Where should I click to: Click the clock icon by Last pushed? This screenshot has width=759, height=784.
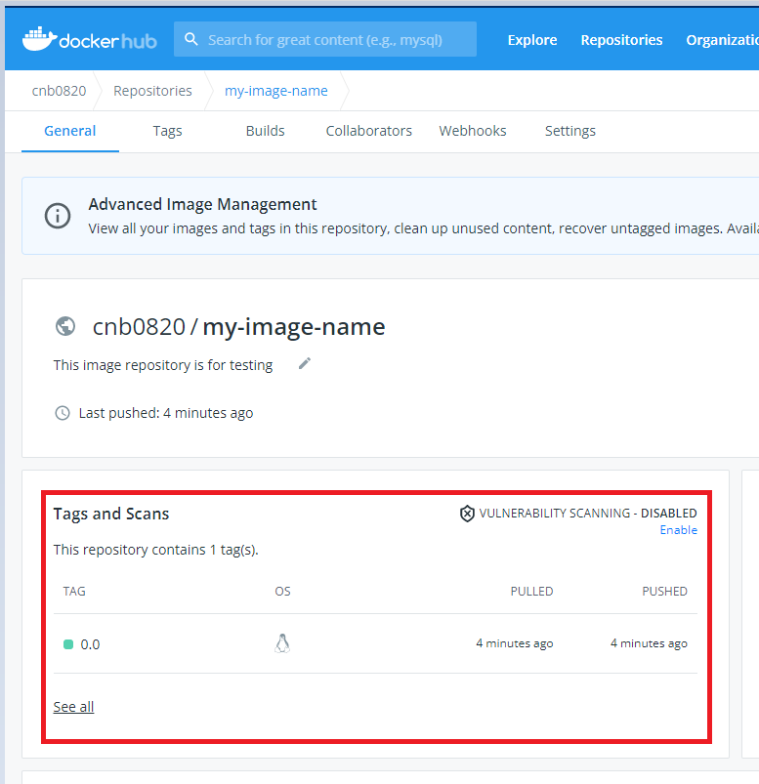point(63,413)
